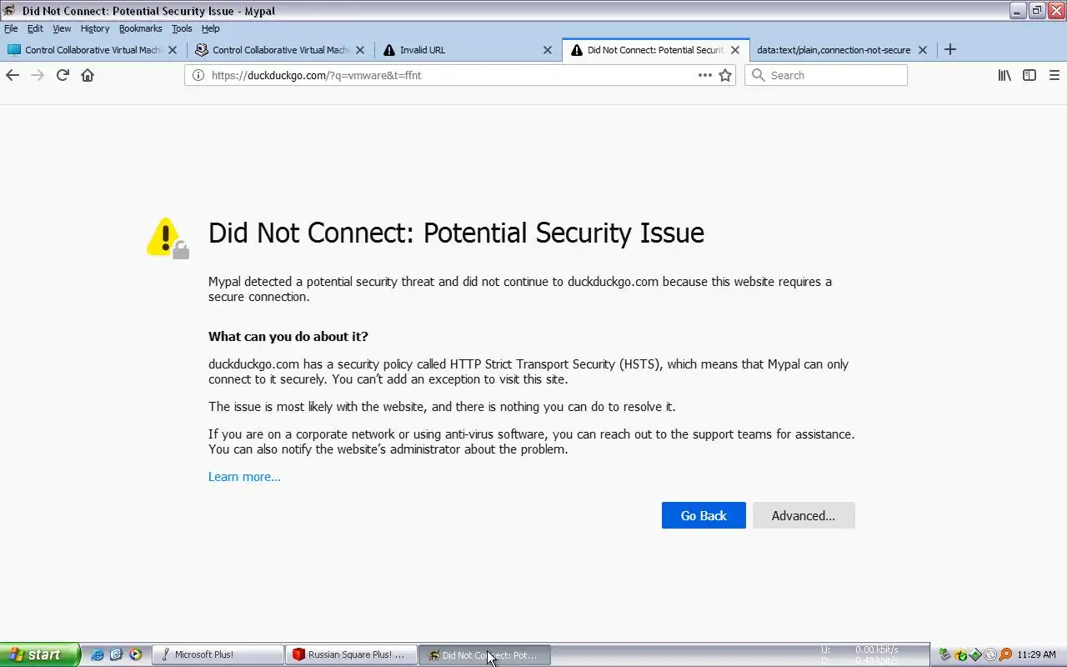Switch to the Invalid URL tab
Viewport: 1067px width, 667px height.
(450, 50)
